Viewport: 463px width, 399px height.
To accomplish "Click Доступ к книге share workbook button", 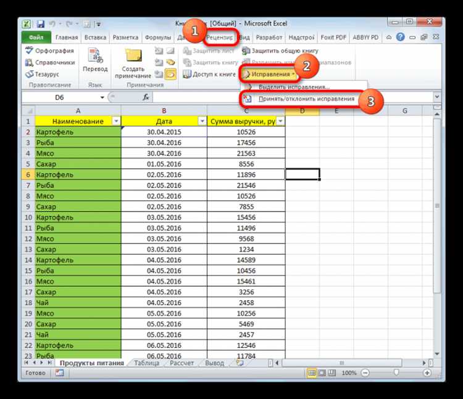I will 209,75.
